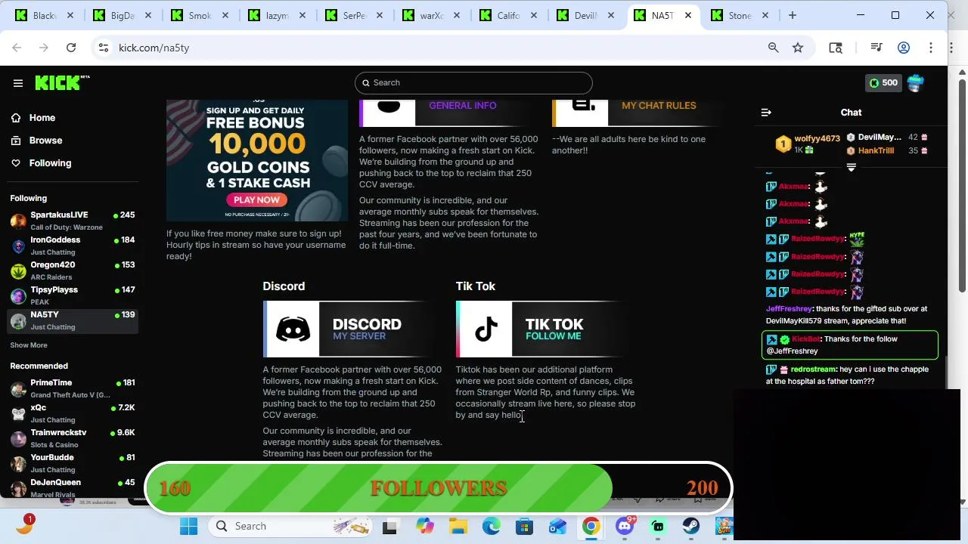This screenshot has width=968, height=544.
Task: Click the chat scrollbar
Action: [x=945, y=371]
